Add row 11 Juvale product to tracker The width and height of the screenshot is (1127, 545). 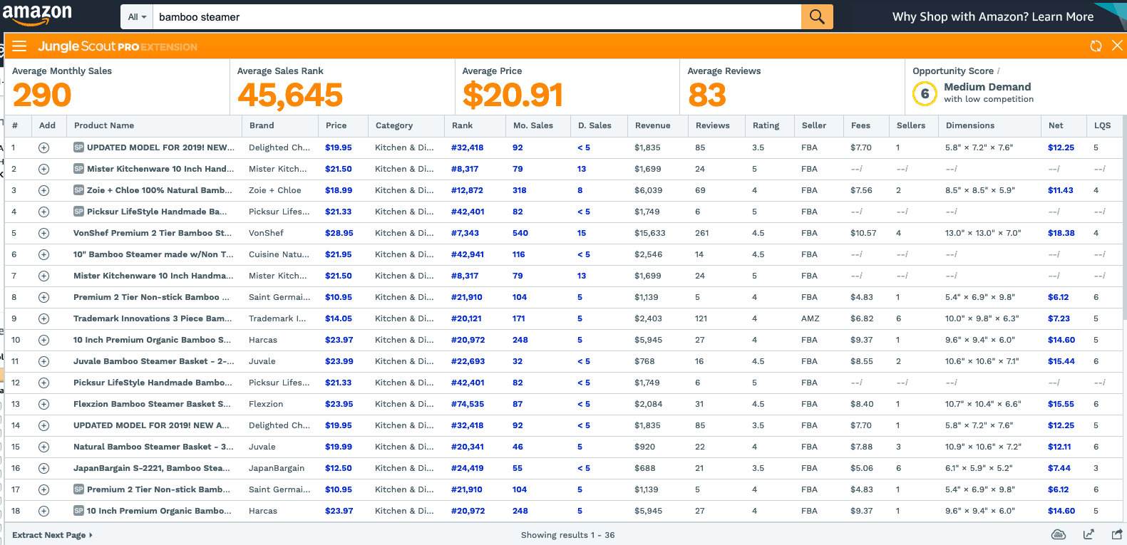point(43,361)
